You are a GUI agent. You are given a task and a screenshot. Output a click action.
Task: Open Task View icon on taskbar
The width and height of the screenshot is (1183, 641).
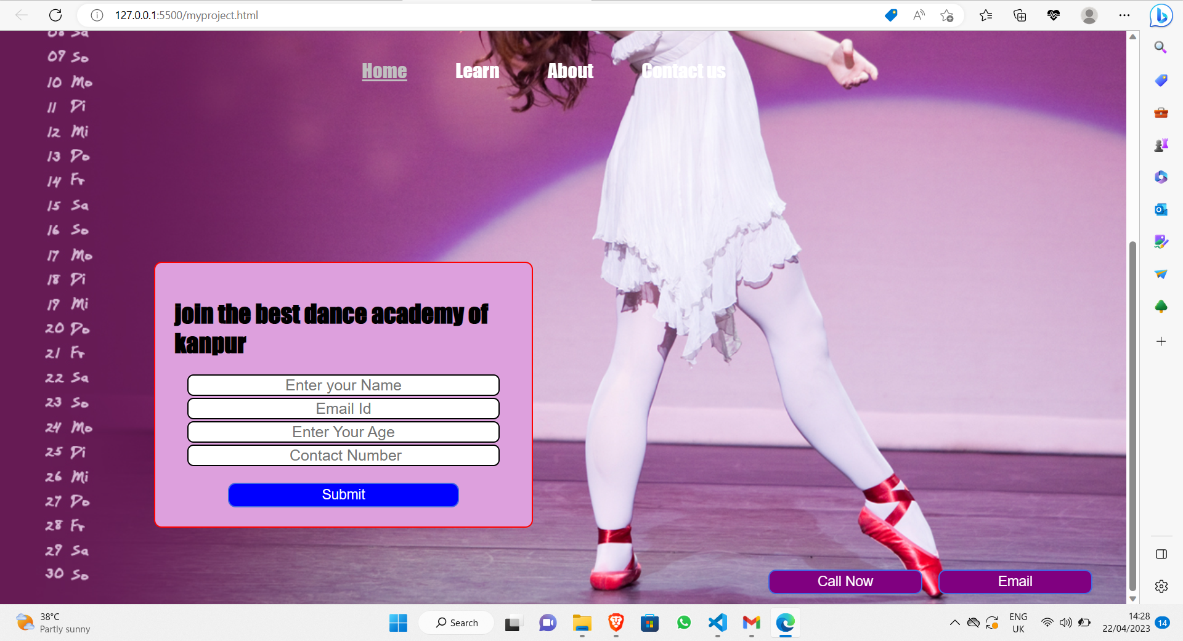point(513,623)
